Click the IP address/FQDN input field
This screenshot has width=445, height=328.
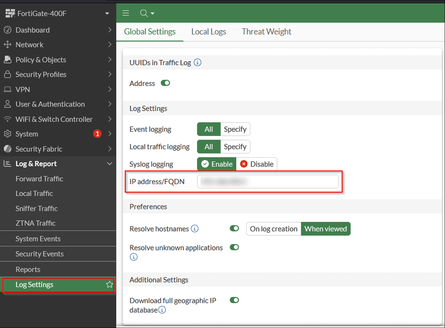(x=268, y=182)
